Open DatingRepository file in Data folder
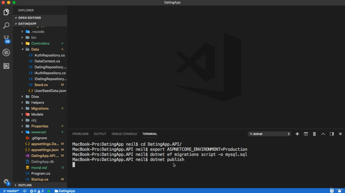345x193 pixels. point(40,67)
